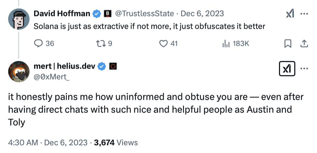View analytics showing 183K views

tap(225, 43)
